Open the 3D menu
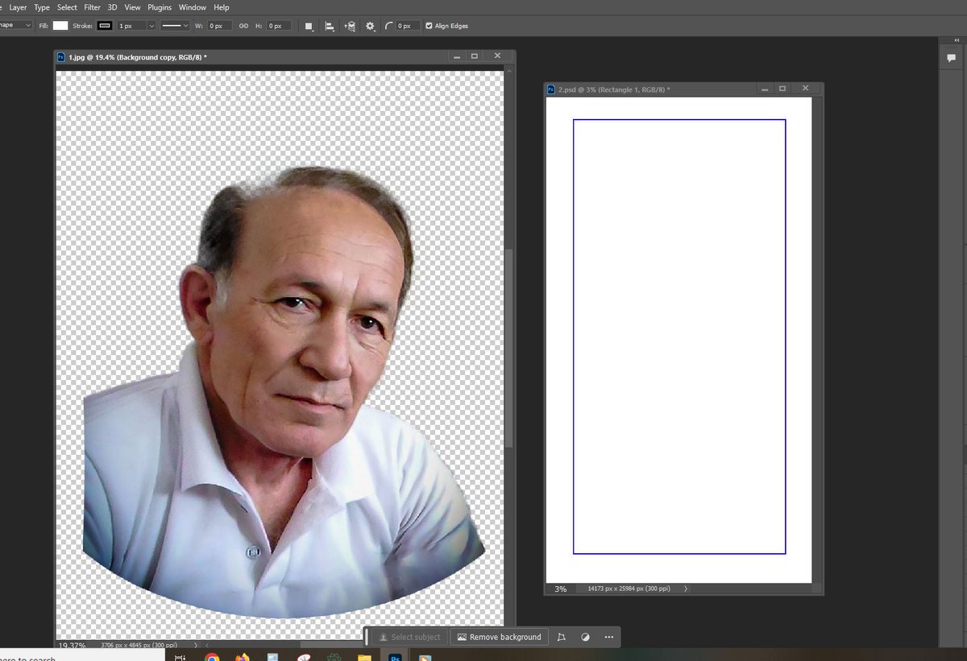967x661 pixels. (x=113, y=7)
